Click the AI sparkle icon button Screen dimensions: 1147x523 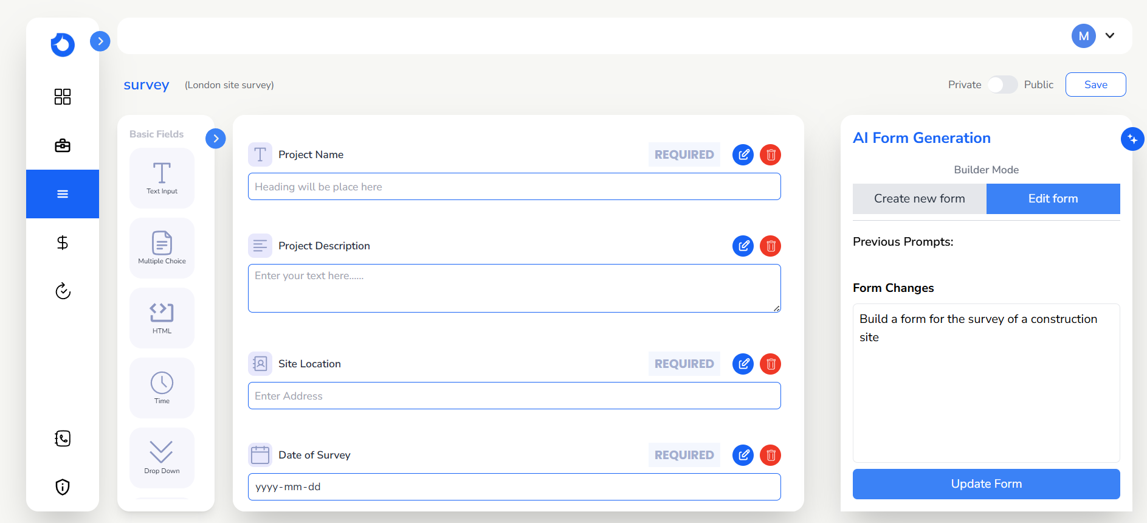point(1132,139)
